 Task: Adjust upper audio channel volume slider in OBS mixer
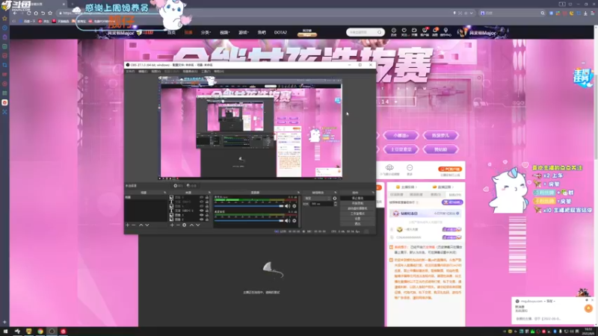coord(249,206)
